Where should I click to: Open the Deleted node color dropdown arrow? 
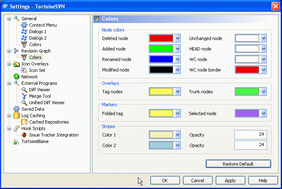pos(178,38)
